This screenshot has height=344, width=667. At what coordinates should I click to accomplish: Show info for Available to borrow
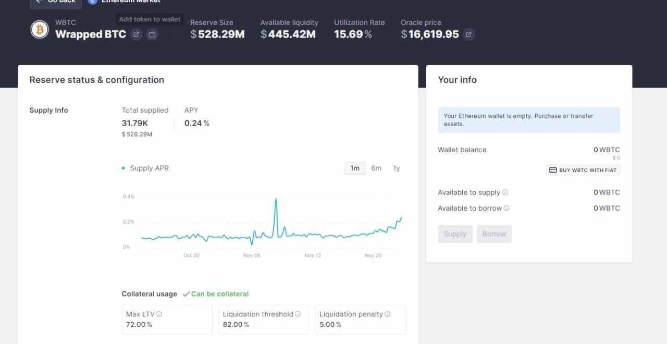coord(507,208)
